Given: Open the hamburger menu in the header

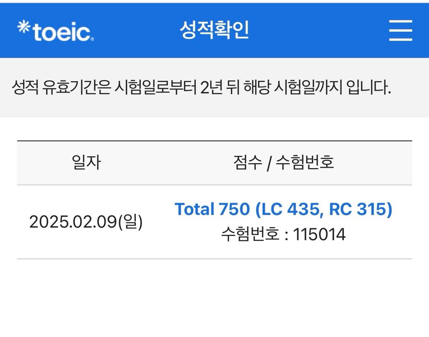Looking at the screenshot, I should (400, 30).
